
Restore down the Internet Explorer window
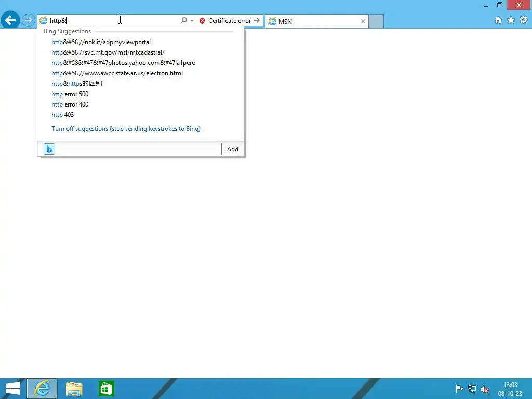coord(499,5)
